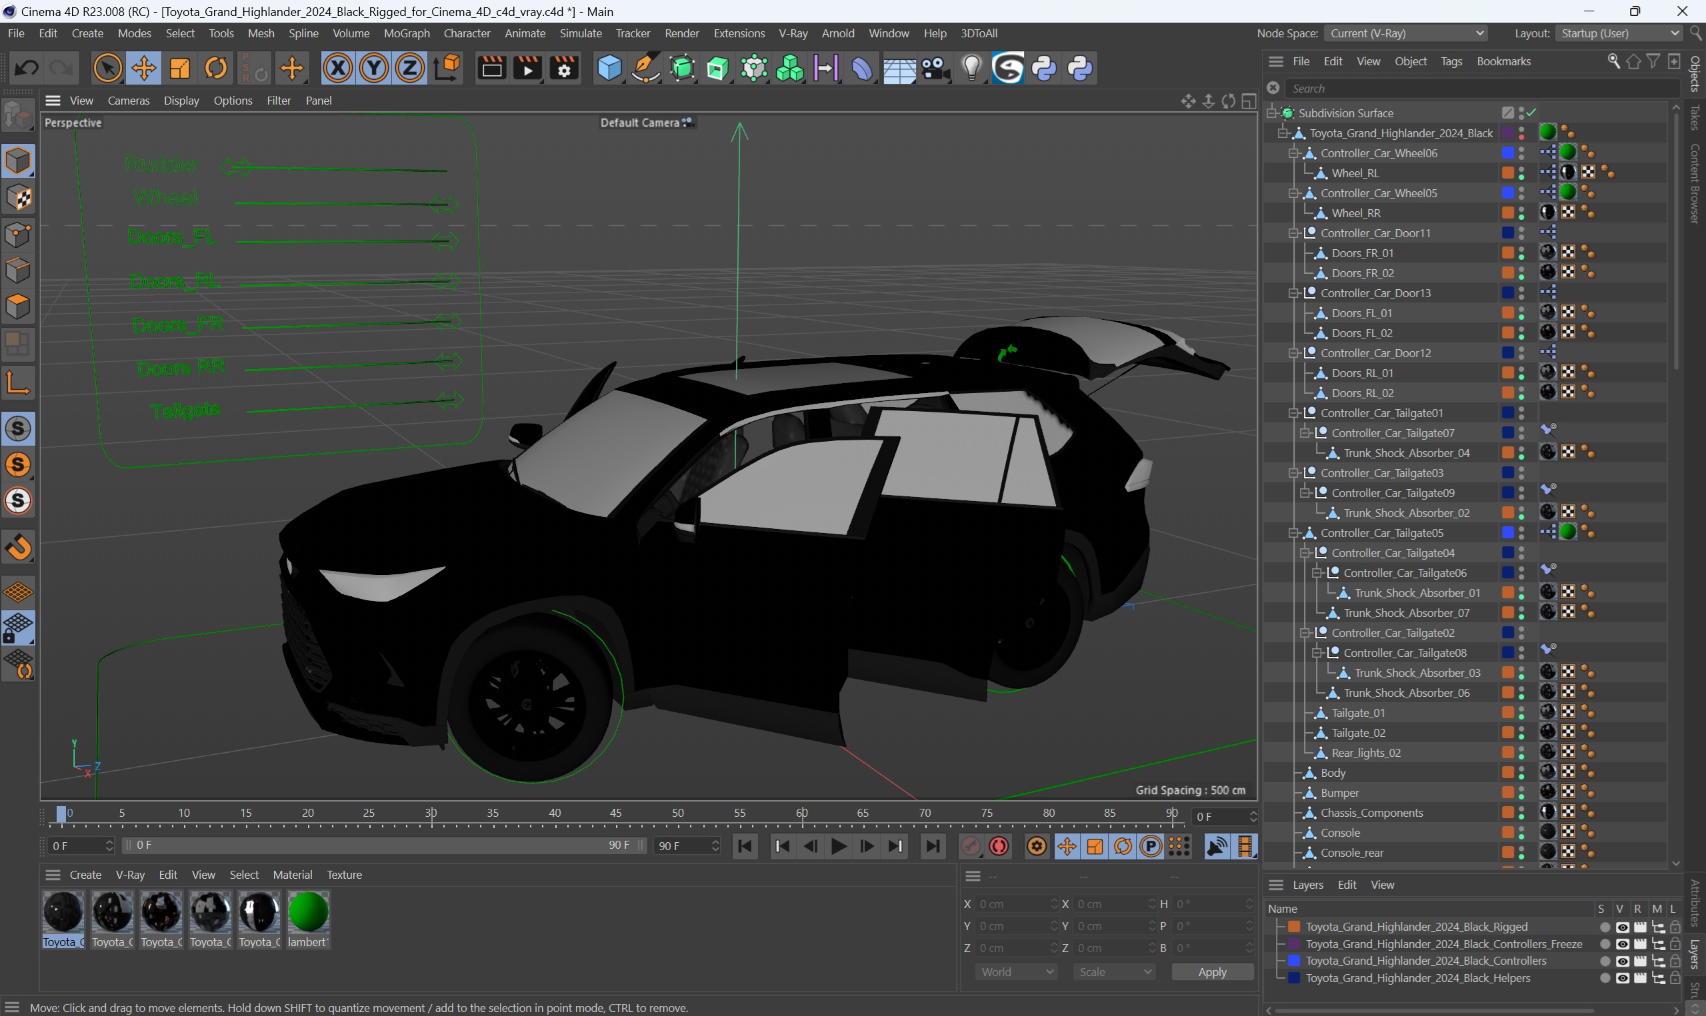1706x1016 pixels.
Task: Open Object Manager Tags menu
Action: tap(1451, 61)
